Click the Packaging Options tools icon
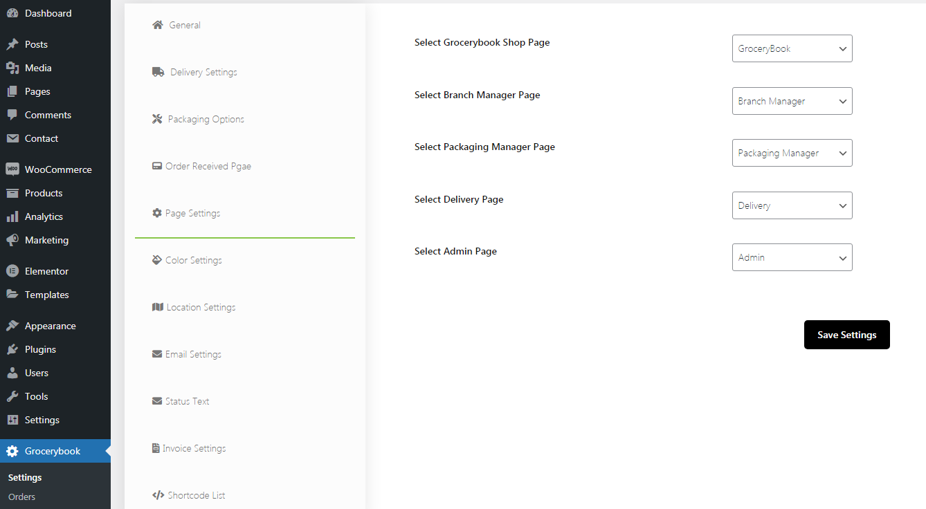The width and height of the screenshot is (926, 509). (x=157, y=119)
